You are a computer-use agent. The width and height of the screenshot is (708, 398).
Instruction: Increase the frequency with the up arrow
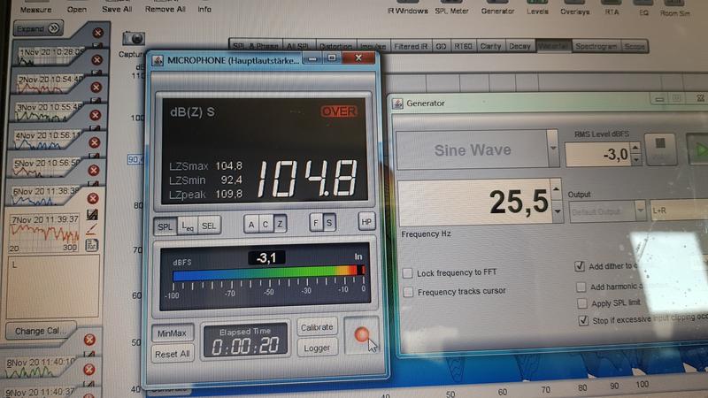coord(557,189)
